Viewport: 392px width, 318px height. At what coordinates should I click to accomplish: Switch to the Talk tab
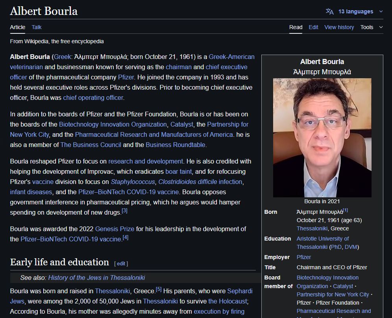tap(37, 27)
